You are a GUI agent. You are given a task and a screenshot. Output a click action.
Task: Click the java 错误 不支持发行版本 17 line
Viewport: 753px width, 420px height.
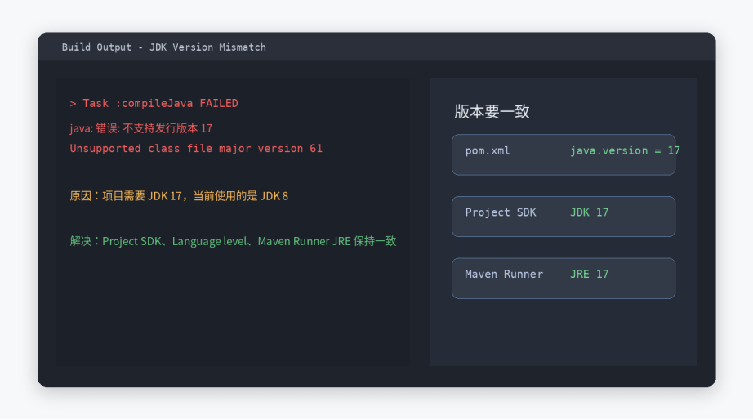pos(140,128)
